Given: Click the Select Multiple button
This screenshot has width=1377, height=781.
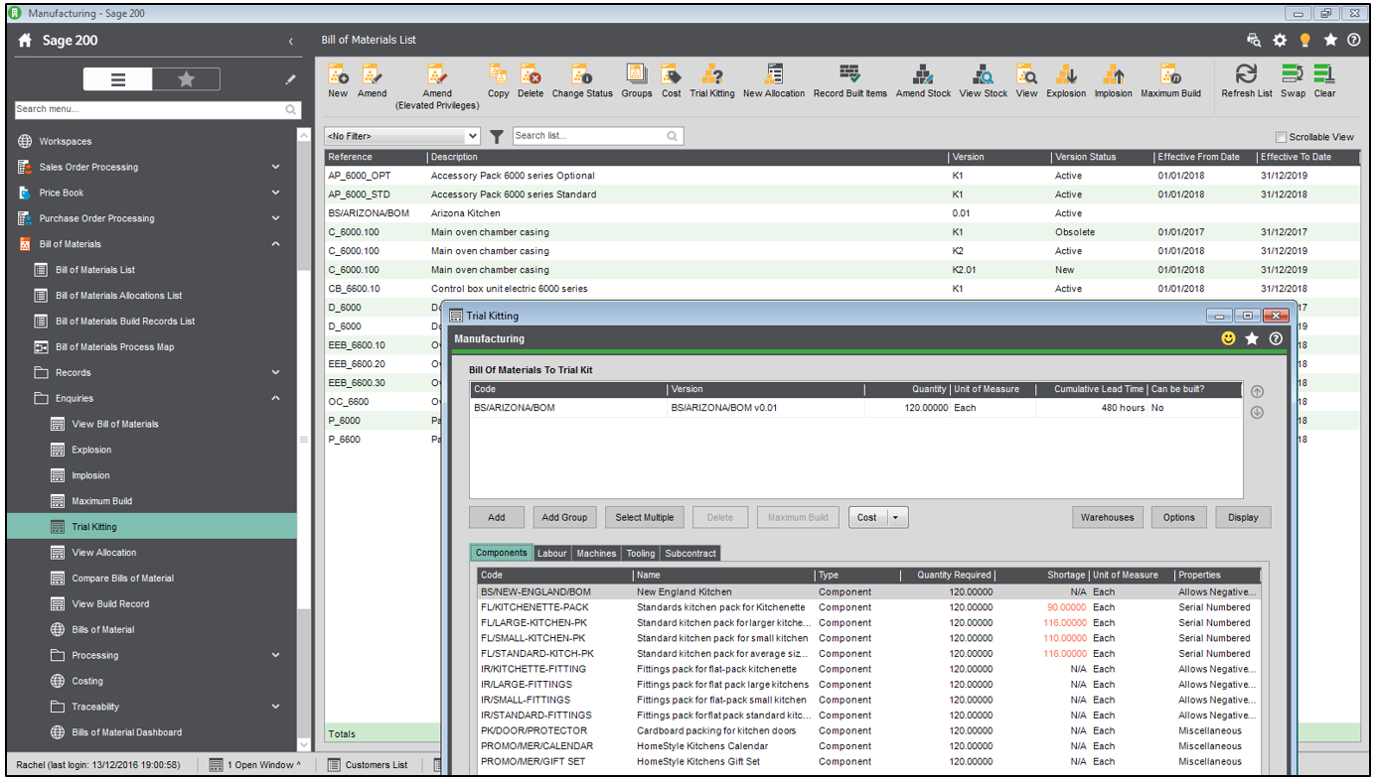Looking at the screenshot, I should click(645, 517).
